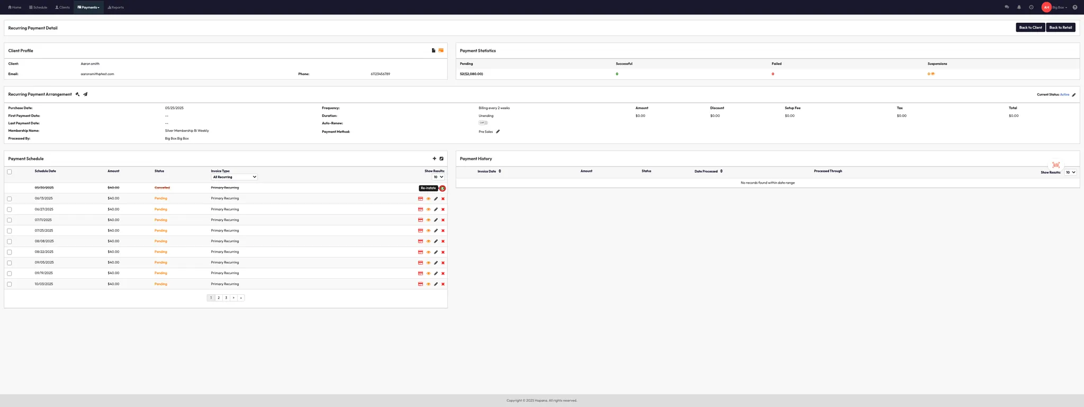
Task: Toggle the Auto-Renew switch
Action: 483,123
